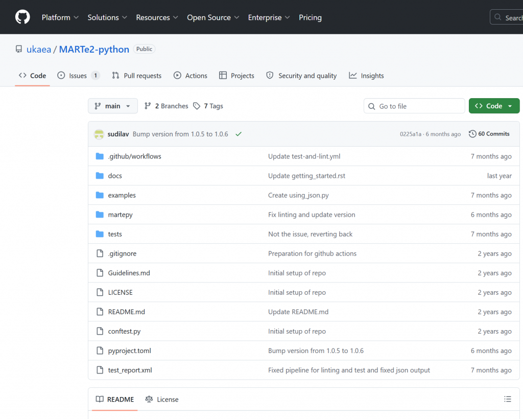Click the Go to file field
The height and width of the screenshot is (419, 523).
point(414,106)
